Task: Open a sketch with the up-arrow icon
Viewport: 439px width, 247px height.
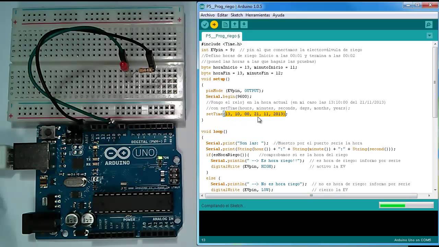Action: pyautogui.click(x=235, y=24)
